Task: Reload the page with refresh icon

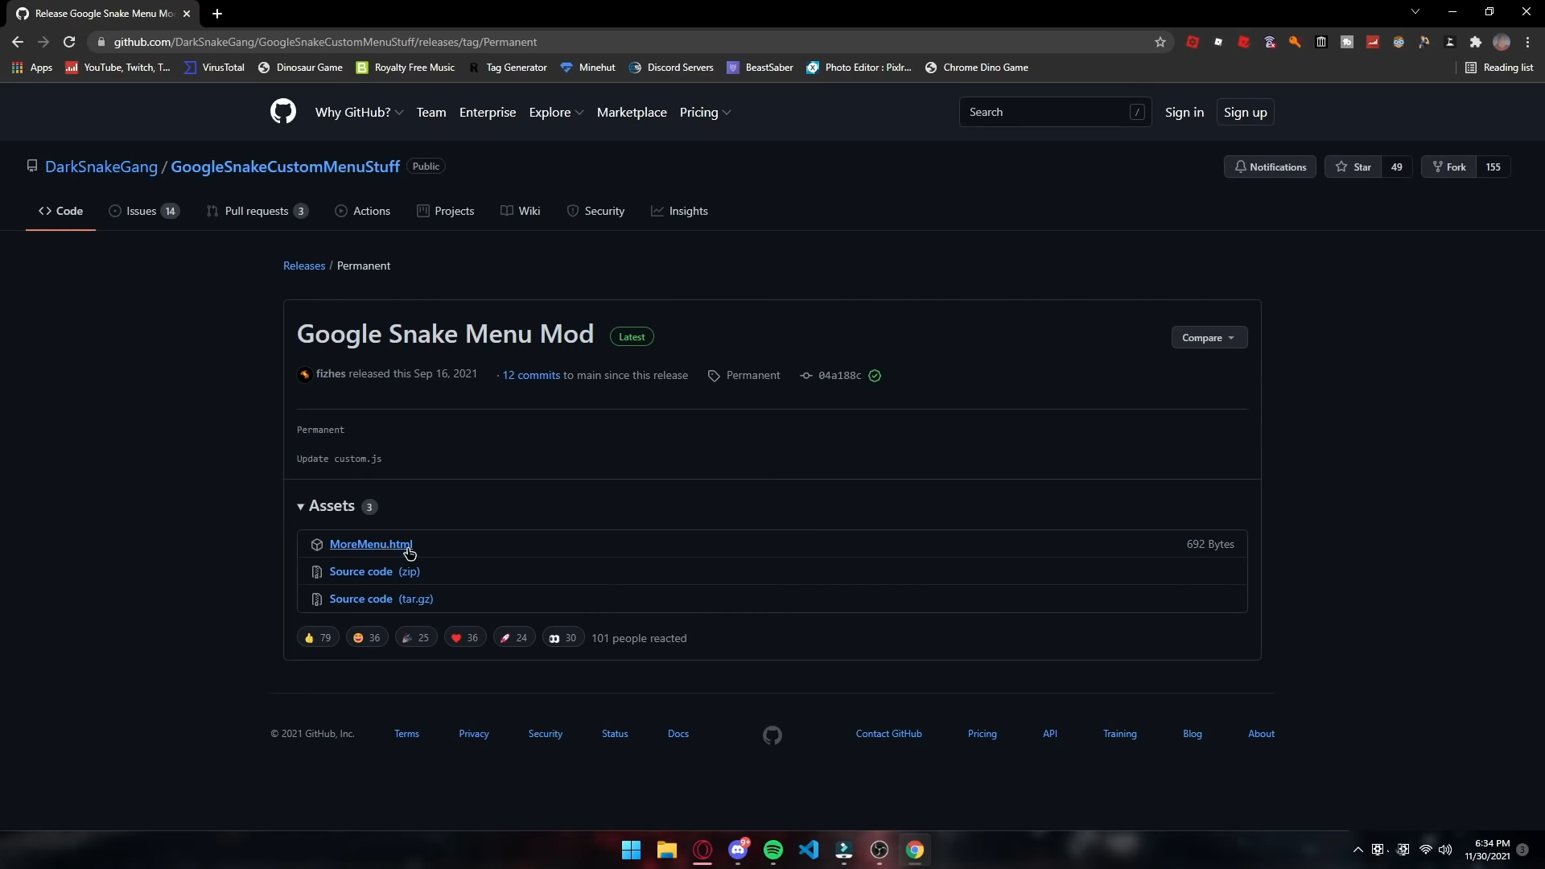Action: 69,42
